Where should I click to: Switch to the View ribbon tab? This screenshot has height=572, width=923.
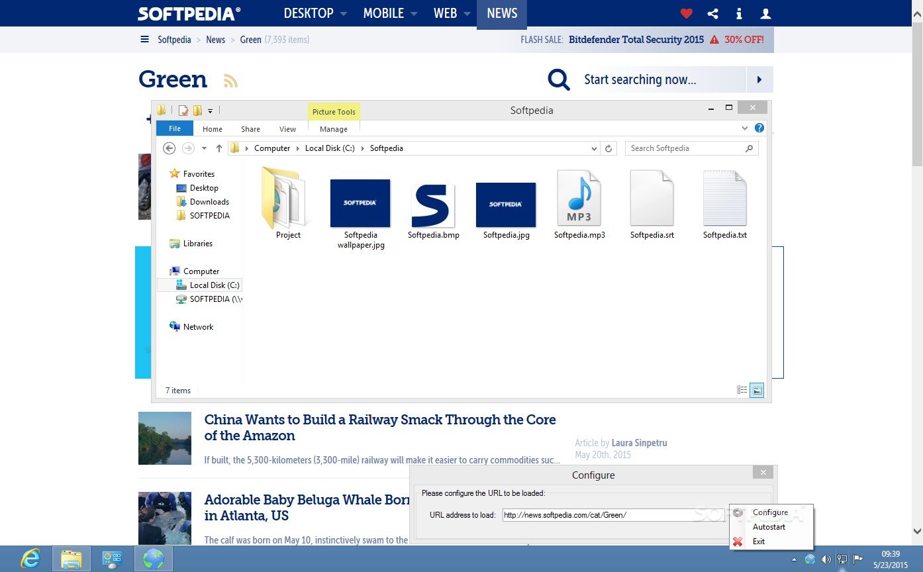click(287, 129)
